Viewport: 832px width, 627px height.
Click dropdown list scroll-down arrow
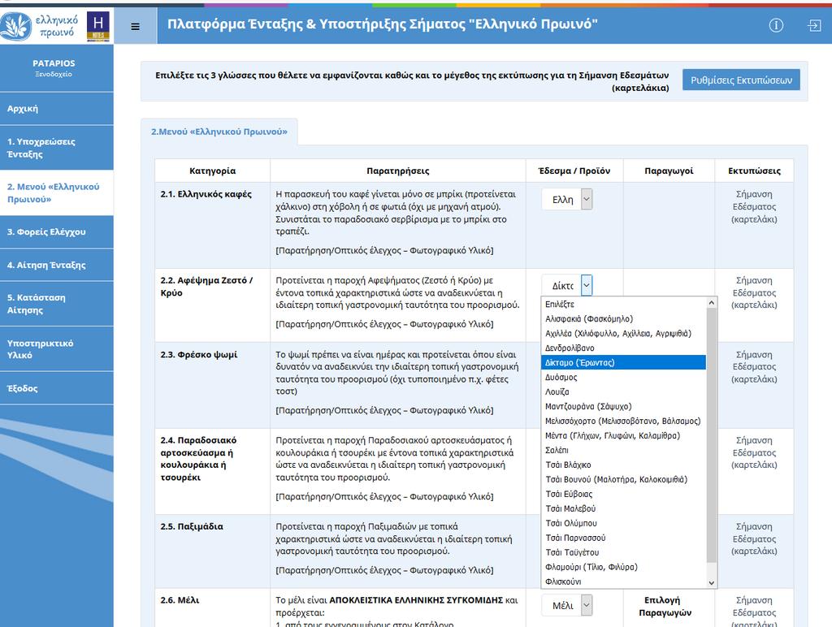pos(712,582)
